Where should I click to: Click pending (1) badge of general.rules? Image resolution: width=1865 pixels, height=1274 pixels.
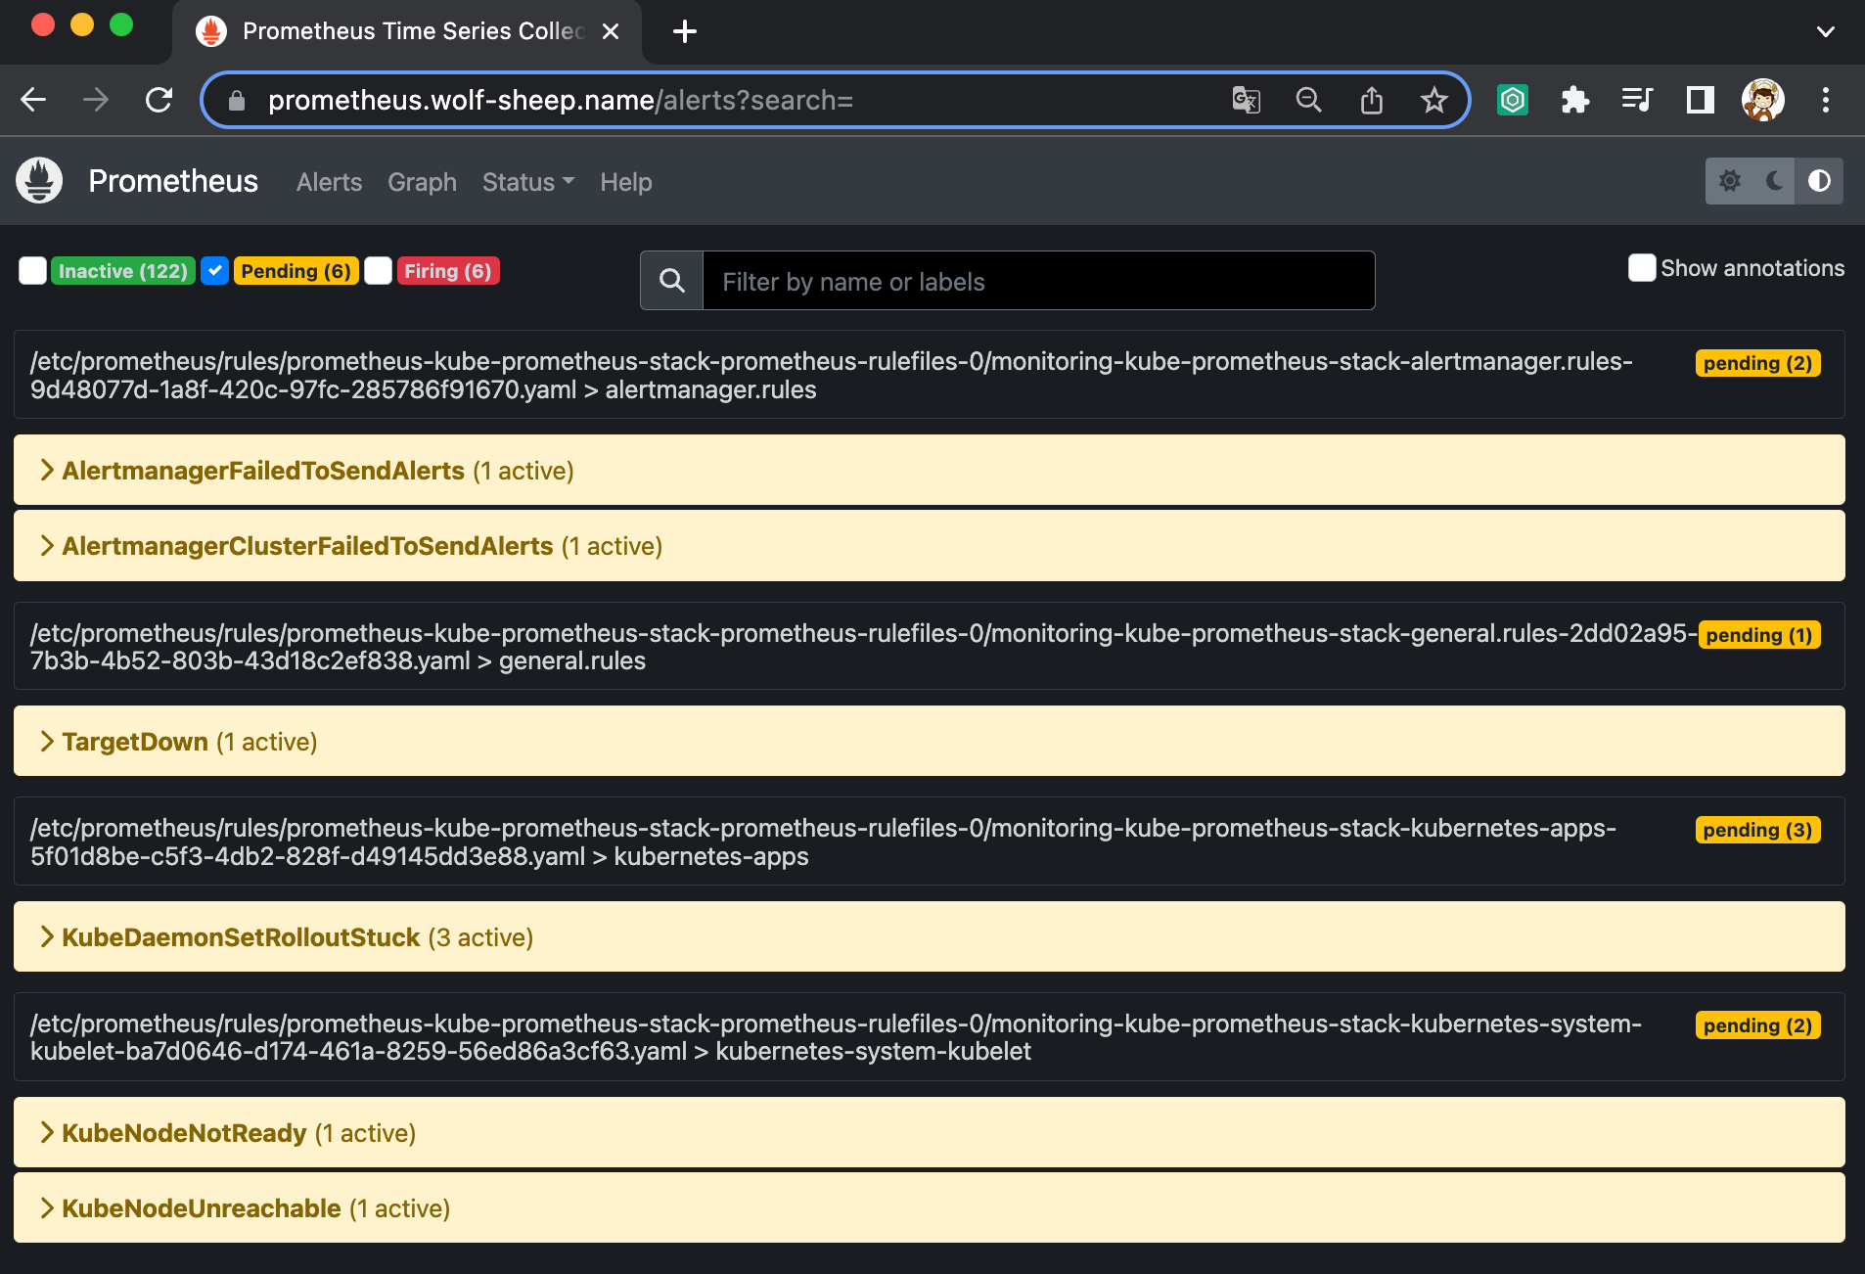tap(1759, 635)
